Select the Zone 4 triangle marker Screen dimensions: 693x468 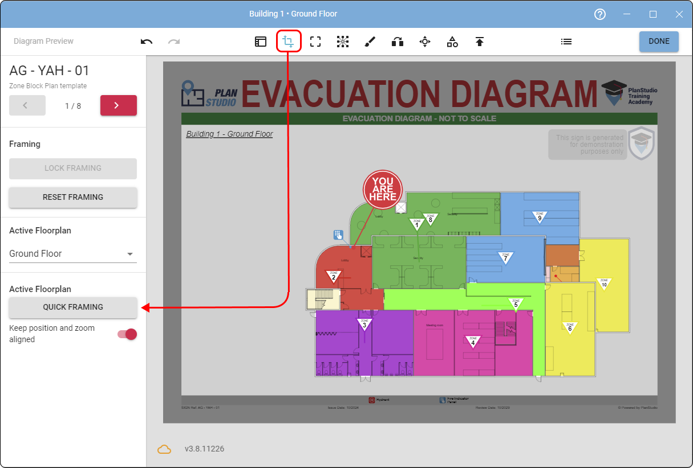[x=472, y=342]
